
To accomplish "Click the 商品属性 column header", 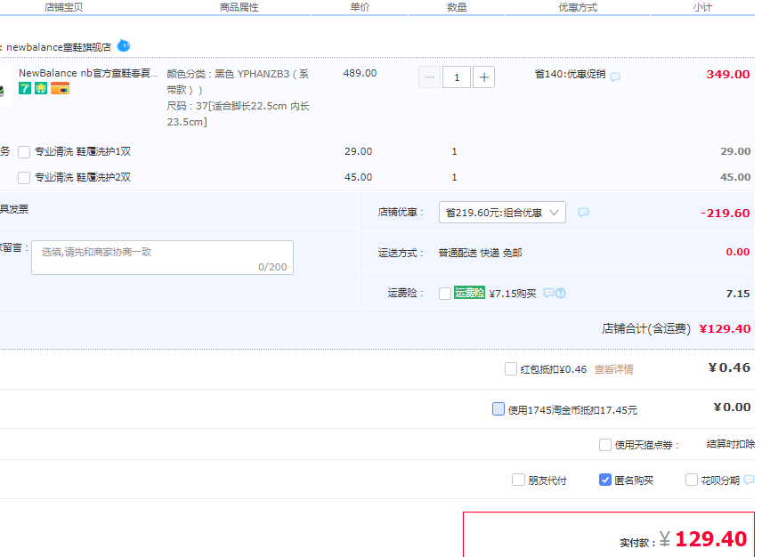I will click(x=239, y=7).
